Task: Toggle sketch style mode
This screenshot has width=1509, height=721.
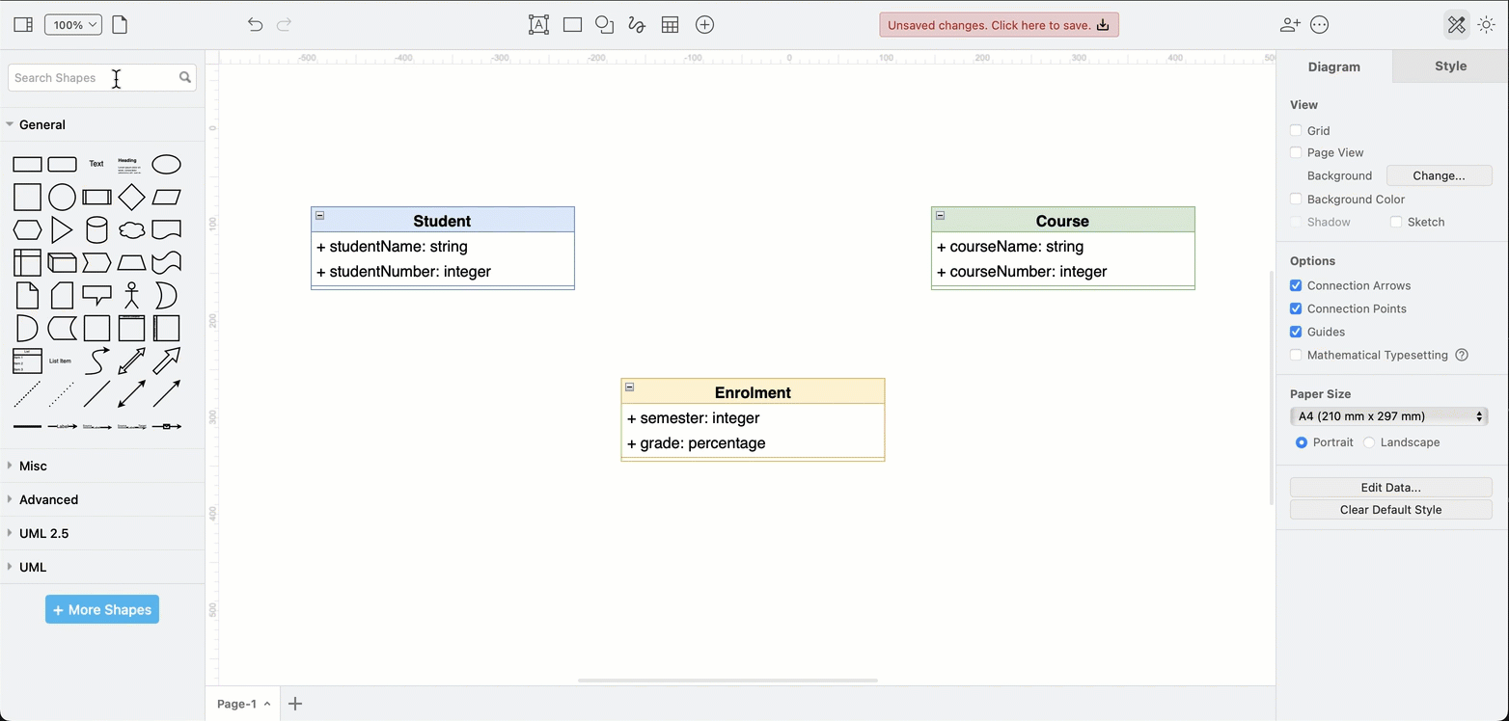Action: [1395, 222]
